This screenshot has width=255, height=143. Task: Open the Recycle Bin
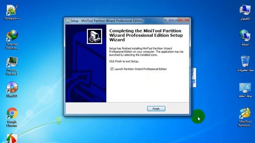pyautogui.click(x=245, y=64)
